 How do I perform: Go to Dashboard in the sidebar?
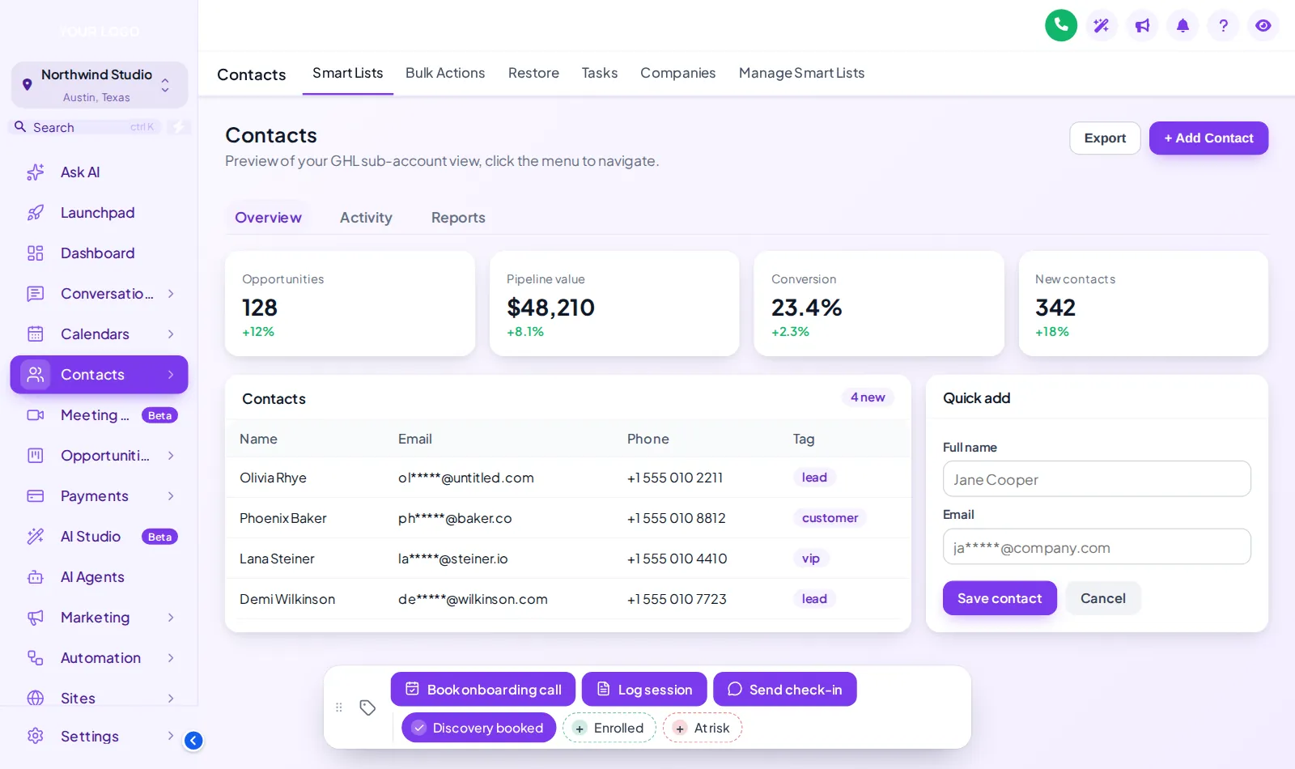pyautogui.click(x=99, y=253)
